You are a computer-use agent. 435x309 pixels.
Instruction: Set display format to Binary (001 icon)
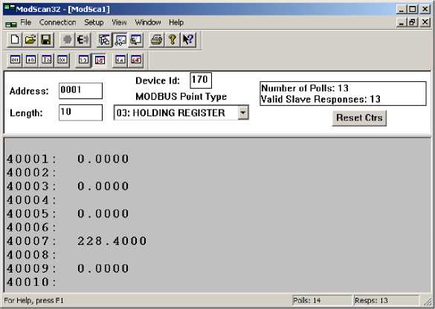pos(15,60)
